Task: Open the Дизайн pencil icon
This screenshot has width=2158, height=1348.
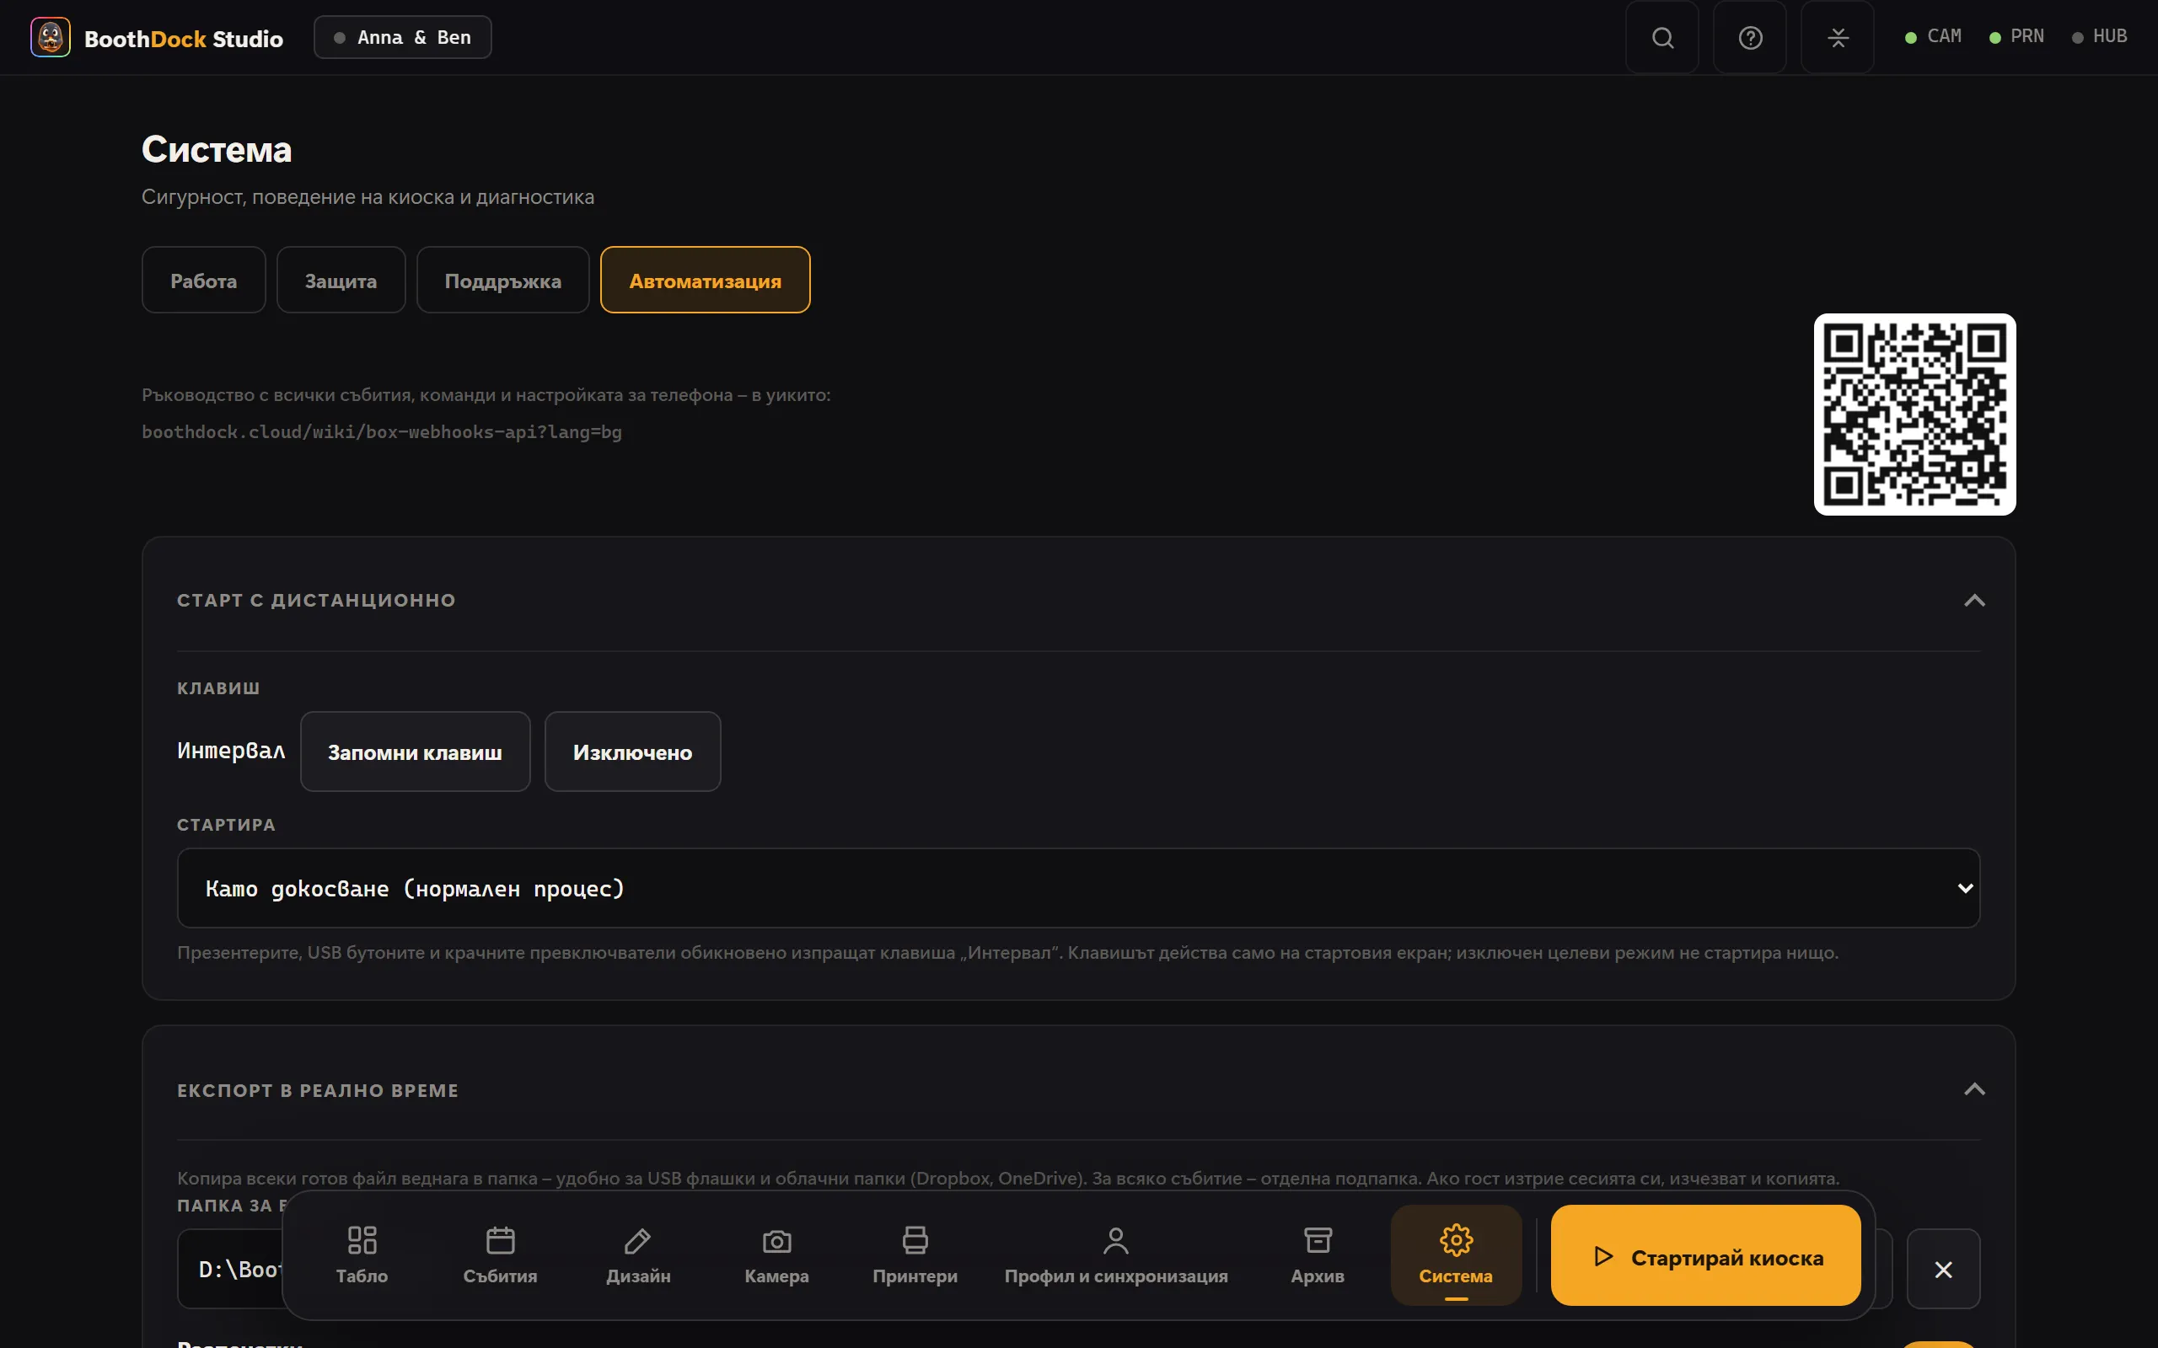Action: (638, 1239)
